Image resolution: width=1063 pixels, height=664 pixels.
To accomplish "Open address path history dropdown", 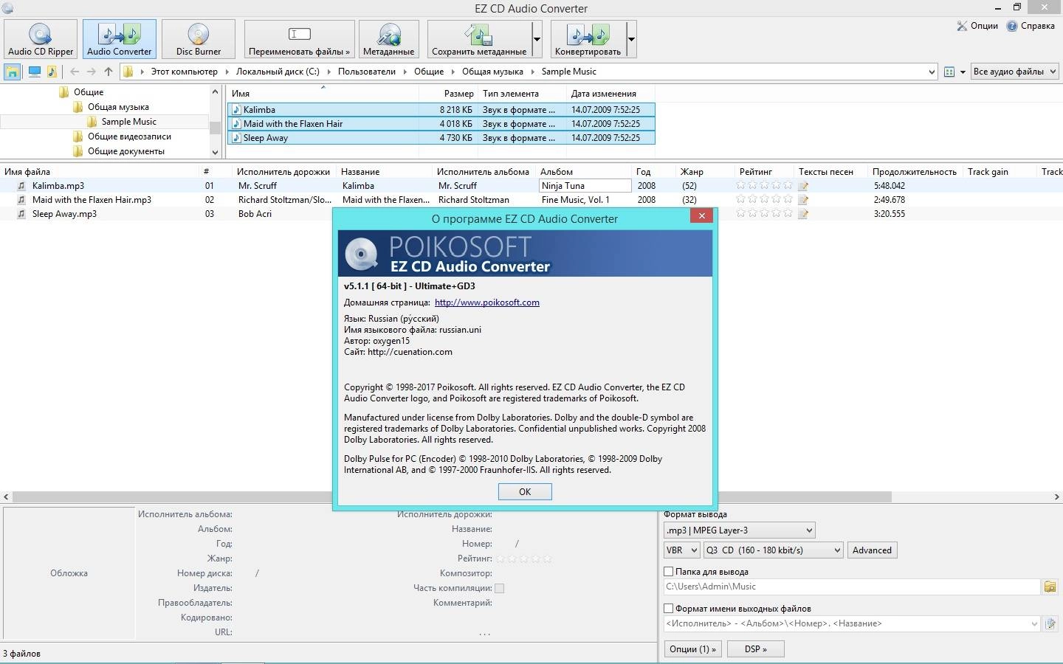I will [931, 72].
